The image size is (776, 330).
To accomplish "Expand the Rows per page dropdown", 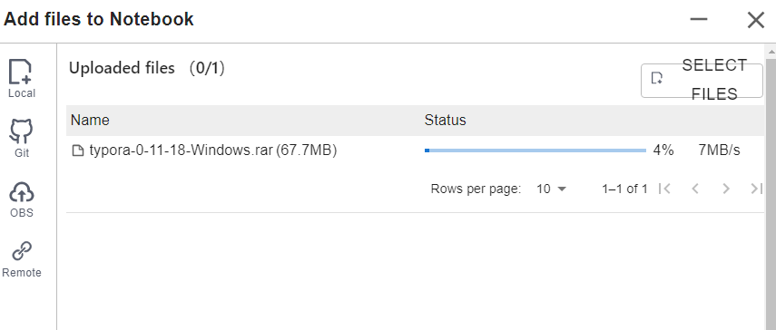I will click(551, 189).
